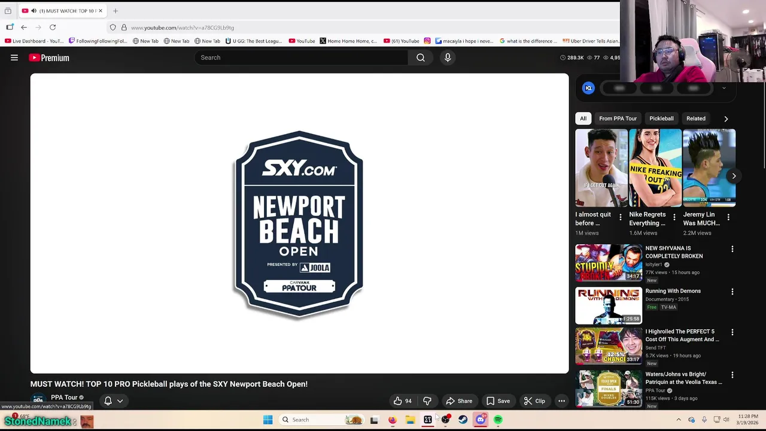The image size is (766, 431).
Task: Open the 'macaiyla i hope i neve...' bookmark
Action: pos(464,41)
